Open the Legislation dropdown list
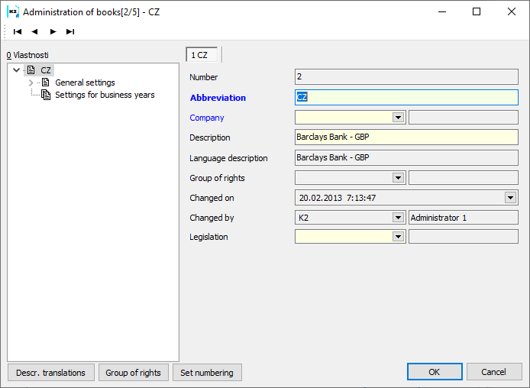530x388 pixels. pos(398,237)
